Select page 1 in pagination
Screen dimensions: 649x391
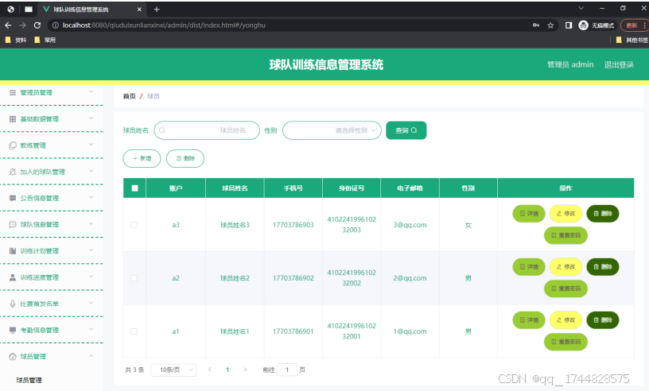click(x=227, y=370)
